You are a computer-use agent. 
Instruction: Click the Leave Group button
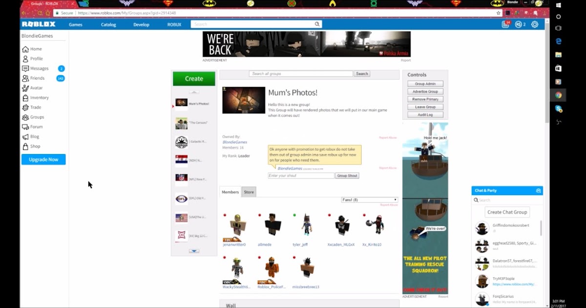[x=425, y=107]
